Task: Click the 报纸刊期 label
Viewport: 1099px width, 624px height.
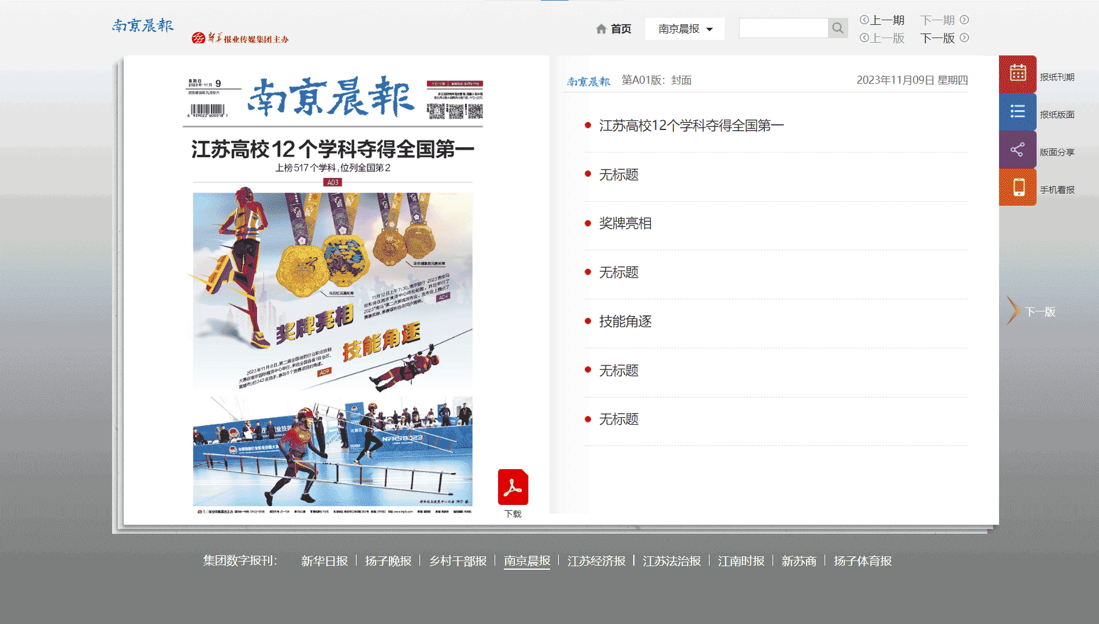Action: click(1057, 77)
